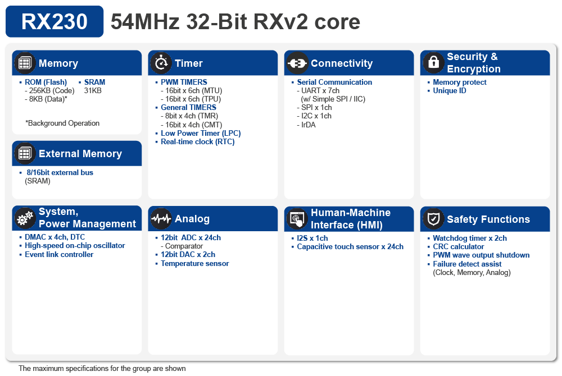Click the External Memory chip icon
Screen dimensions: 562x376
25,153
